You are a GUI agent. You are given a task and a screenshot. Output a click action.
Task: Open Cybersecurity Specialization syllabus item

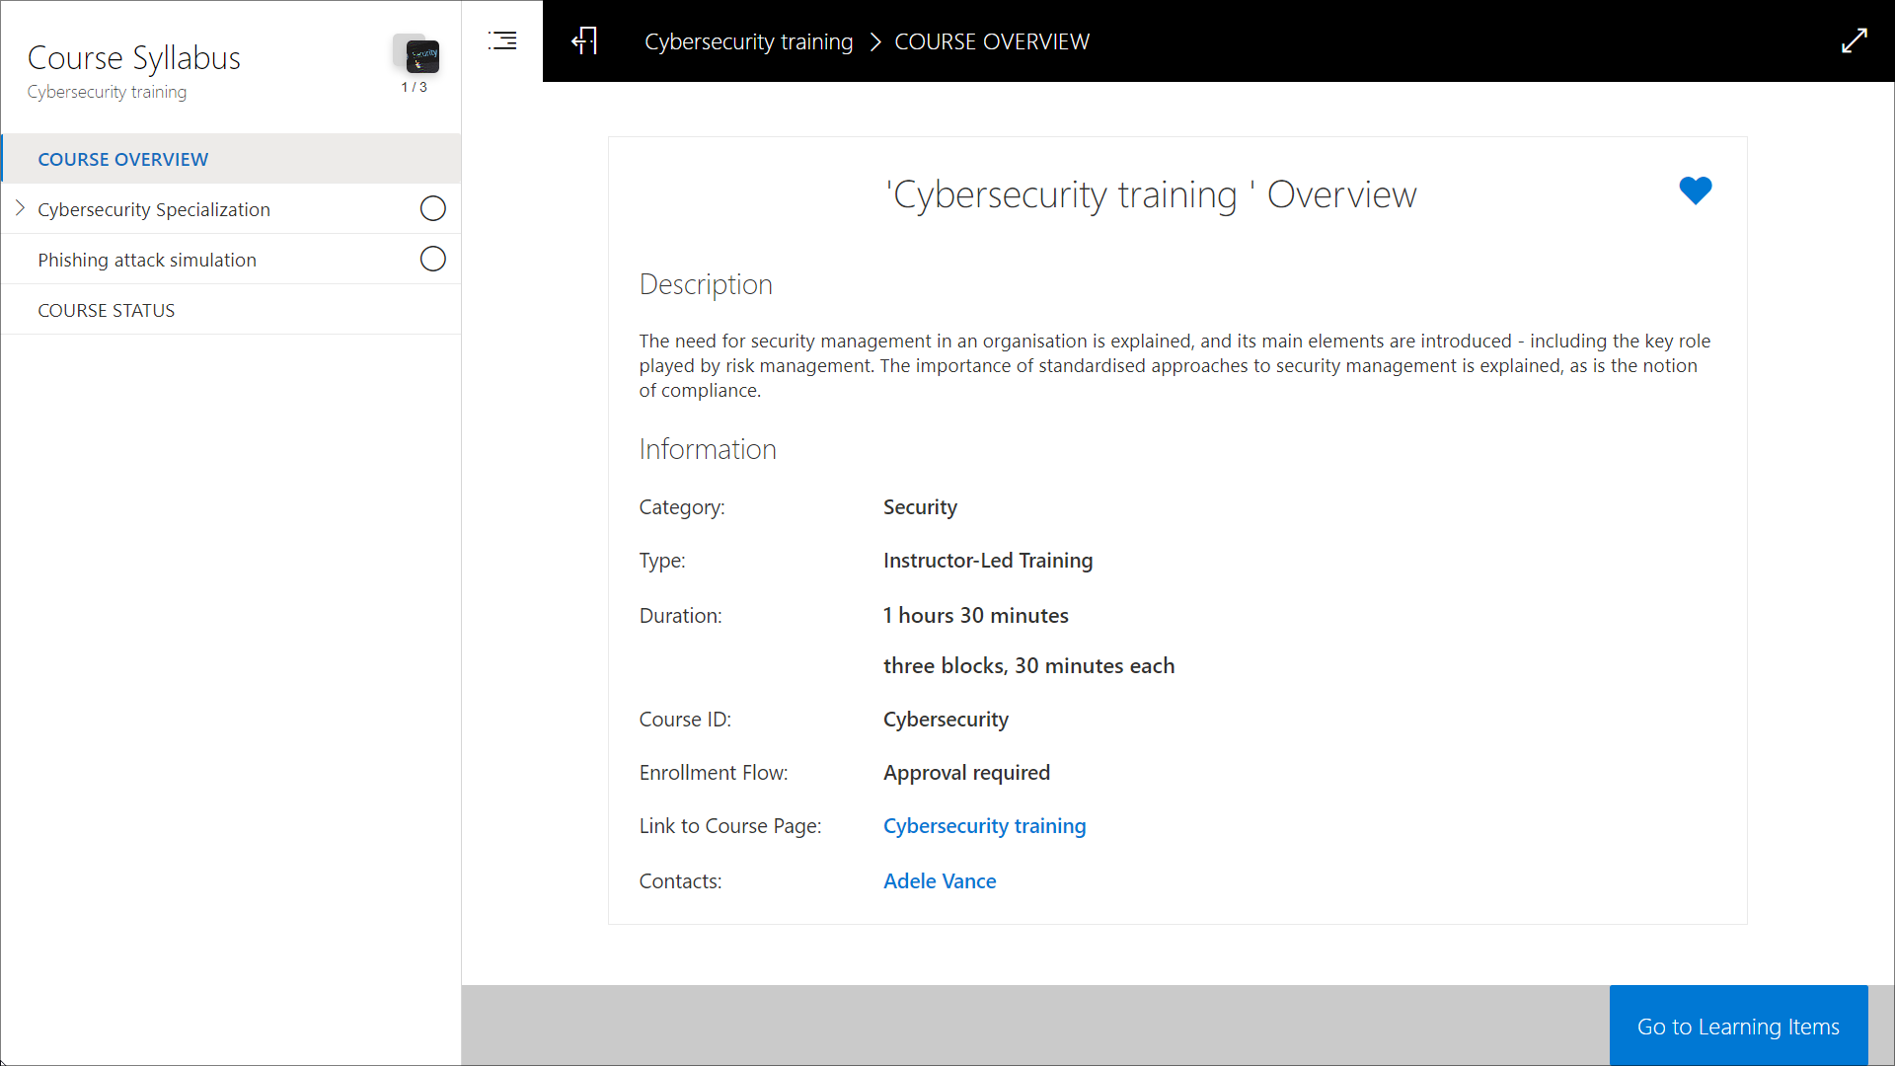(154, 209)
